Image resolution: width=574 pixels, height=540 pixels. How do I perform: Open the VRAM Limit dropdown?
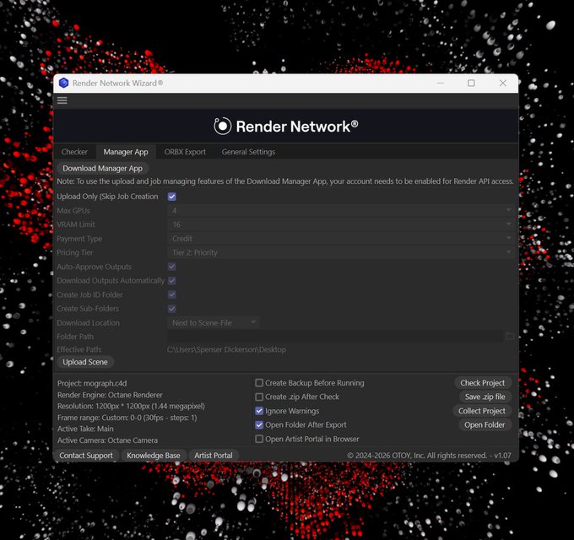tap(340, 224)
